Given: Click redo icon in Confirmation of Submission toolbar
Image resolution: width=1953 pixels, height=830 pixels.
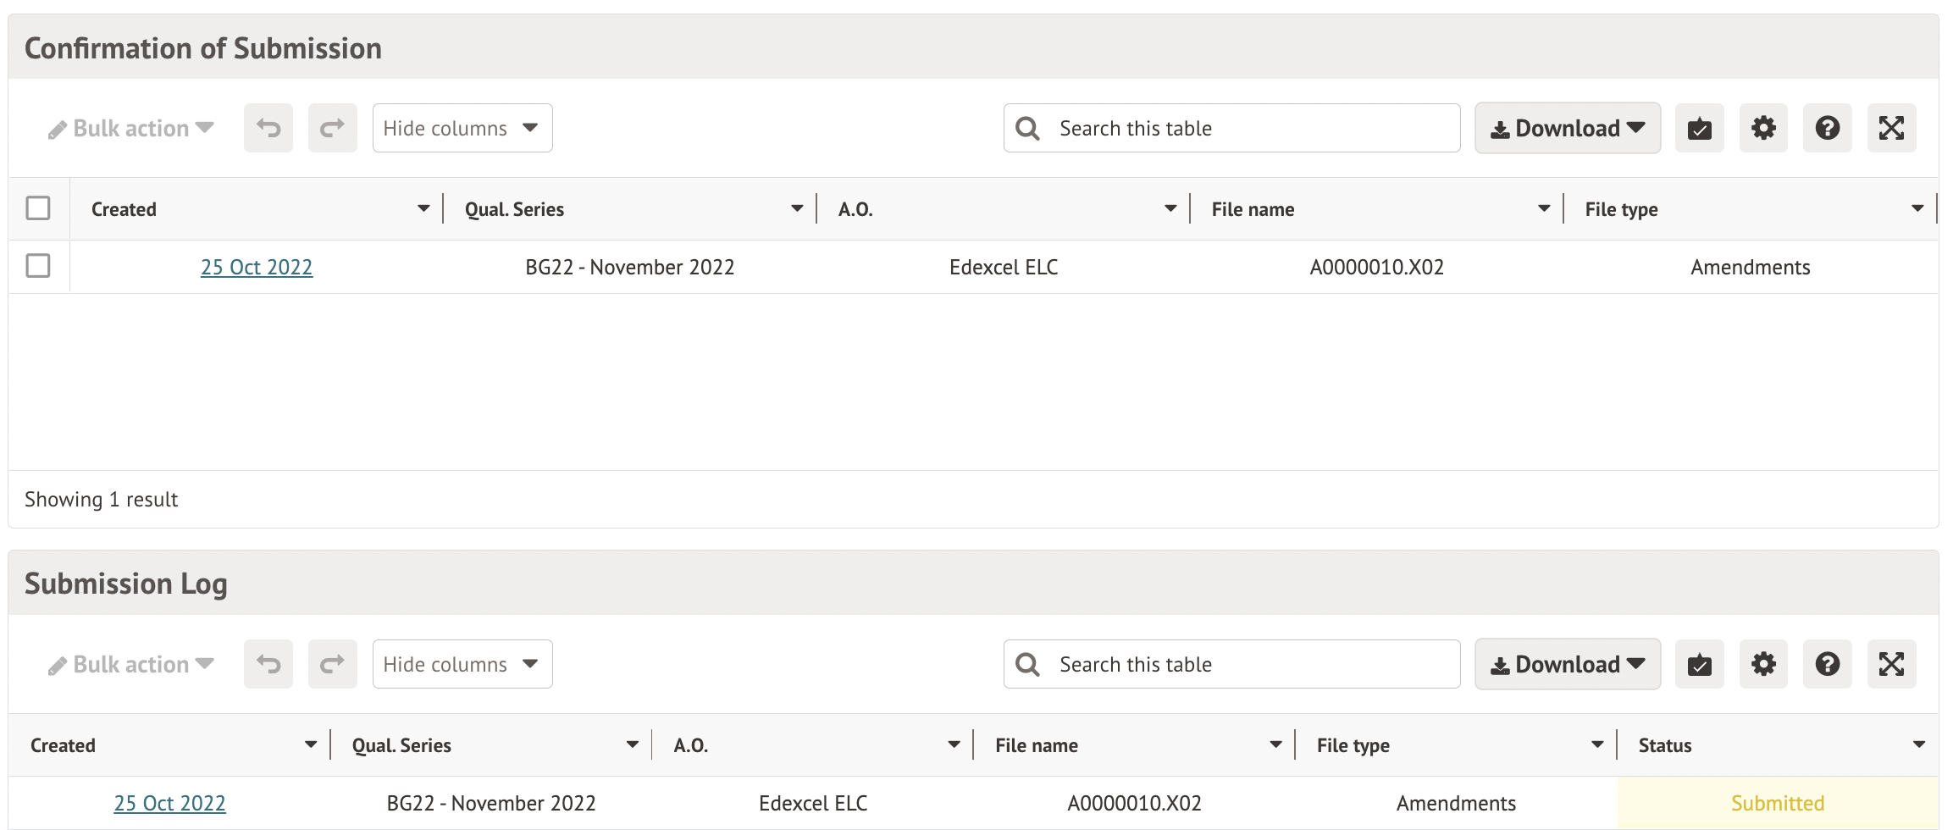Looking at the screenshot, I should tap(332, 129).
